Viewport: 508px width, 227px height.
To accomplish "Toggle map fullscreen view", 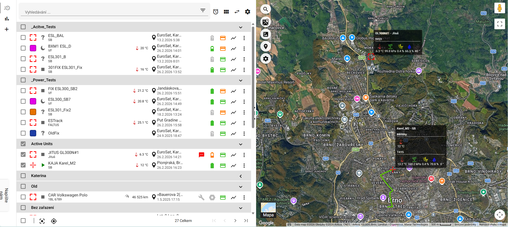I will 499,24.
